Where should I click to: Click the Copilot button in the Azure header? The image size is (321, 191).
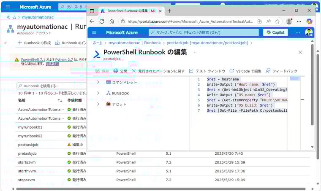(x=275, y=32)
